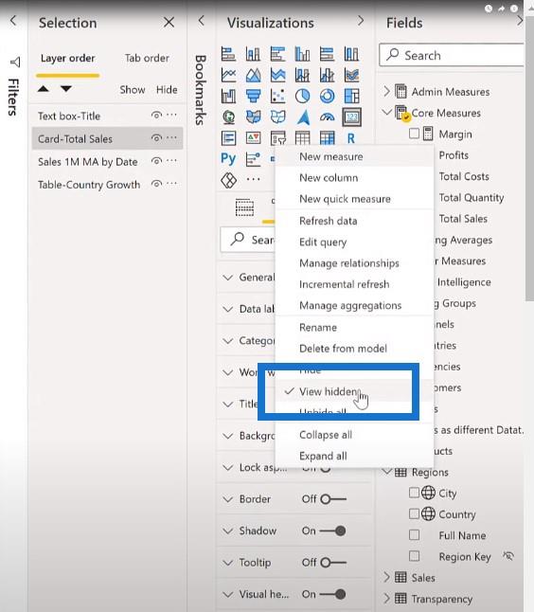Choose the funnel chart visual
The image size is (534, 612).
[253, 96]
